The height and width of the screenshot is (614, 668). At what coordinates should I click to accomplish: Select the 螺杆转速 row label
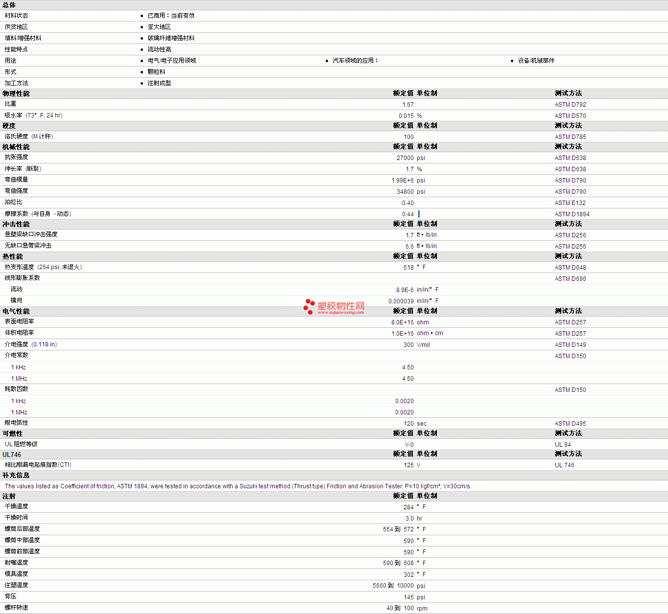coord(17,608)
